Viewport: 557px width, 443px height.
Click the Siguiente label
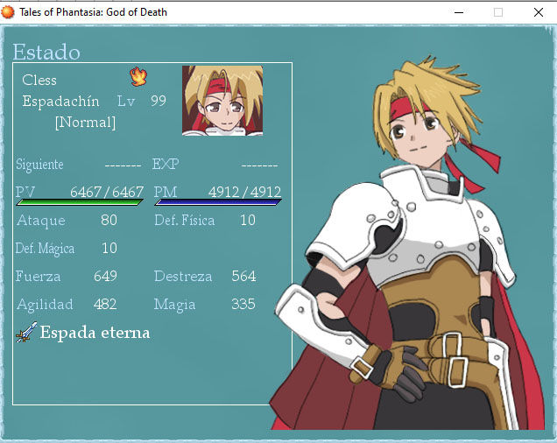pyautogui.click(x=39, y=165)
